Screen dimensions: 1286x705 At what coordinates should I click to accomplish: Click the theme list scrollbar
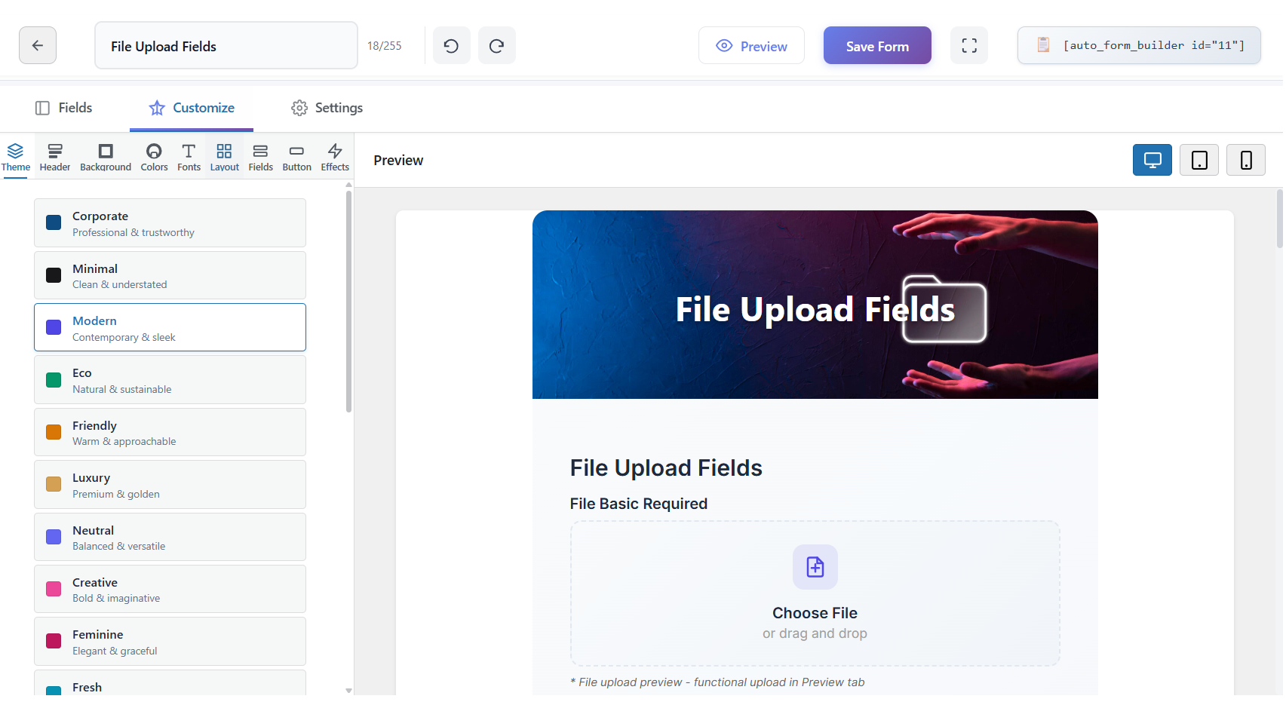tap(348, 302)
